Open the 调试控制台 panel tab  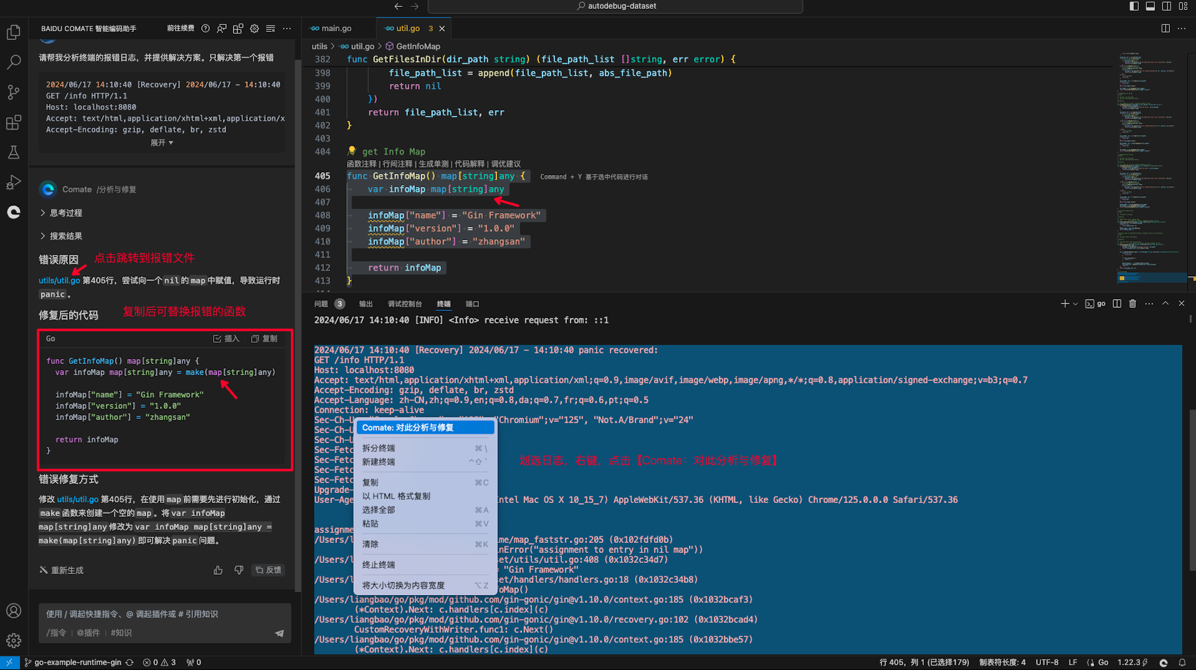click(x=405, y=304)
